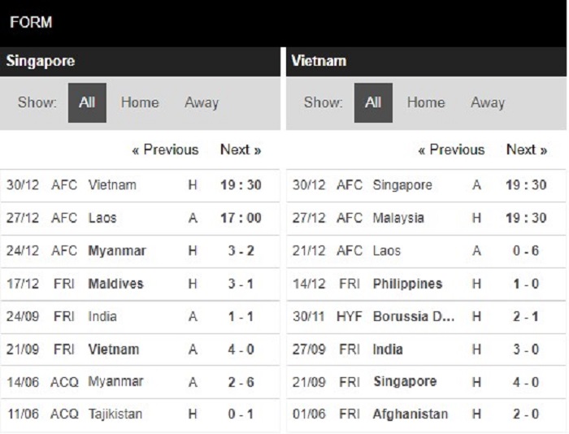Switch Vietnam form to Home matches
The image size is (569, 434).
pos(426,102)
